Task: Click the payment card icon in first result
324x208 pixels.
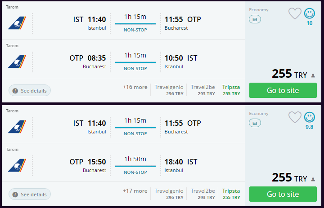Action: pos(255,19)
